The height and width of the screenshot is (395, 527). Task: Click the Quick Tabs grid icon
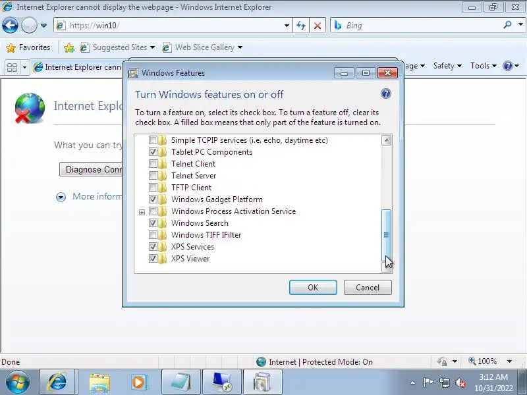pyautogui.click(x=13, y=67)
